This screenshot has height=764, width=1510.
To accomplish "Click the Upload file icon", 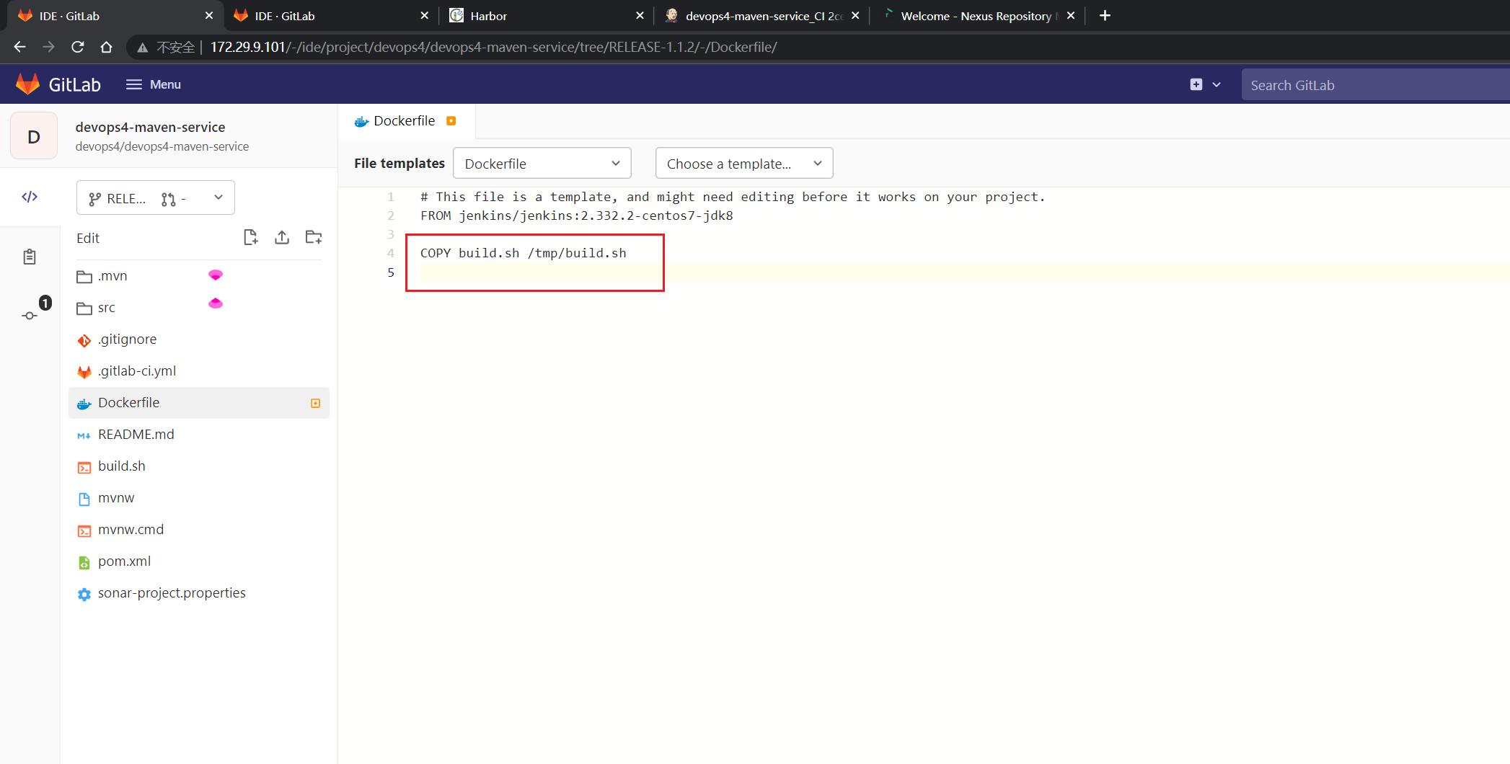I will (282, 237).
